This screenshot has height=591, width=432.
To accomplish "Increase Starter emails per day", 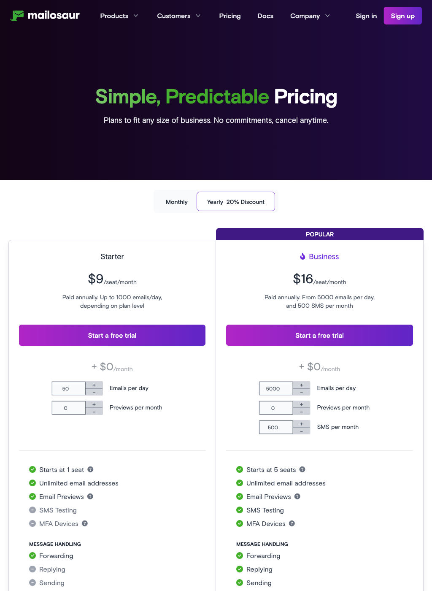I will point(94,385).
